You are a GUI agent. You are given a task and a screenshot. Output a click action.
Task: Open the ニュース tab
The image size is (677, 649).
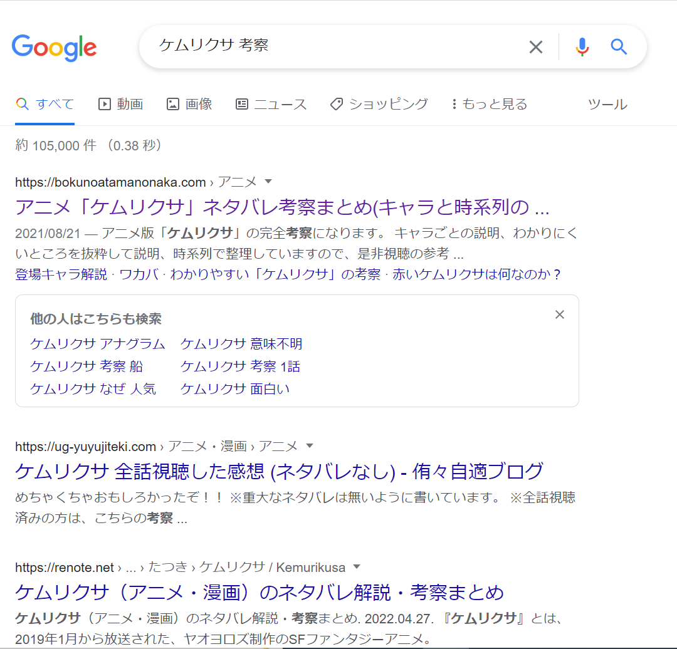click(x=271, y=104)
